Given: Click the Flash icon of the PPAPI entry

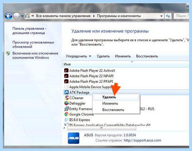Looking at the screenshot, I should coord(66,81).
